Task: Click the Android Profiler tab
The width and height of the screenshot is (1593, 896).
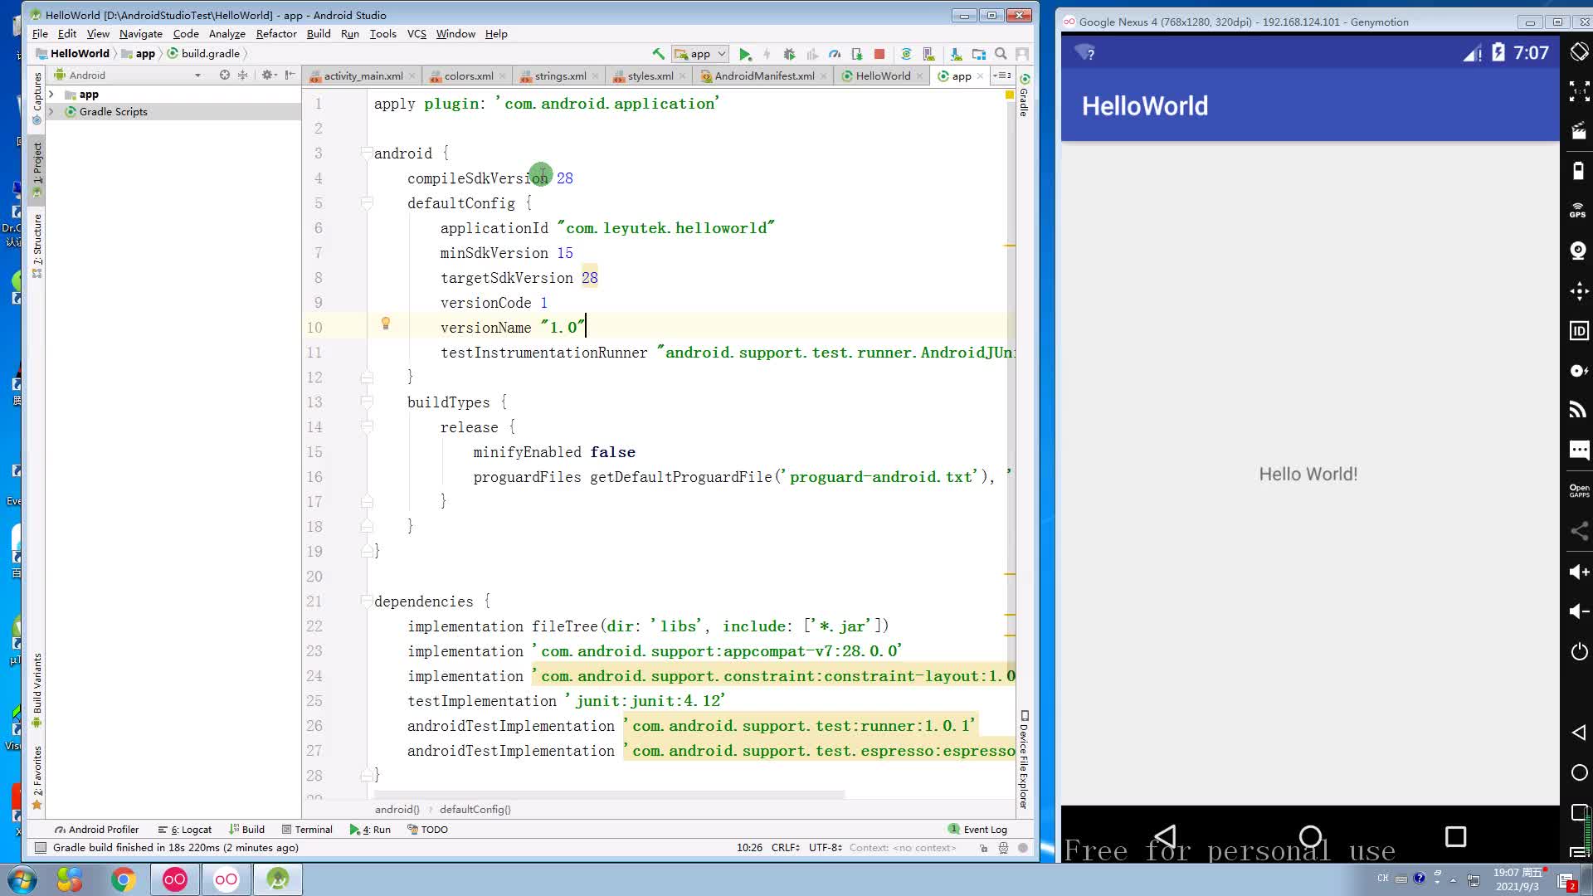Action: point(97,830)
